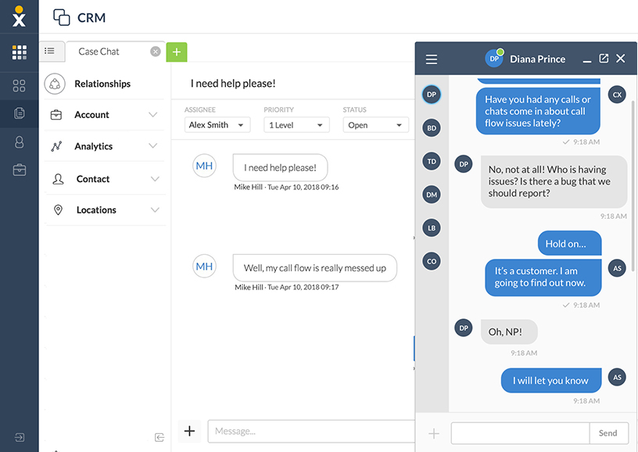
Task: Click the briefcase icon in left navigation
Action: (x=19, y=170)
